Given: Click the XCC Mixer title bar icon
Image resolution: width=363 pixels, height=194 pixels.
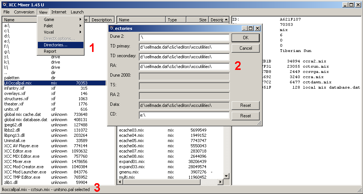Looking at the screenshot, I should 4,4.
